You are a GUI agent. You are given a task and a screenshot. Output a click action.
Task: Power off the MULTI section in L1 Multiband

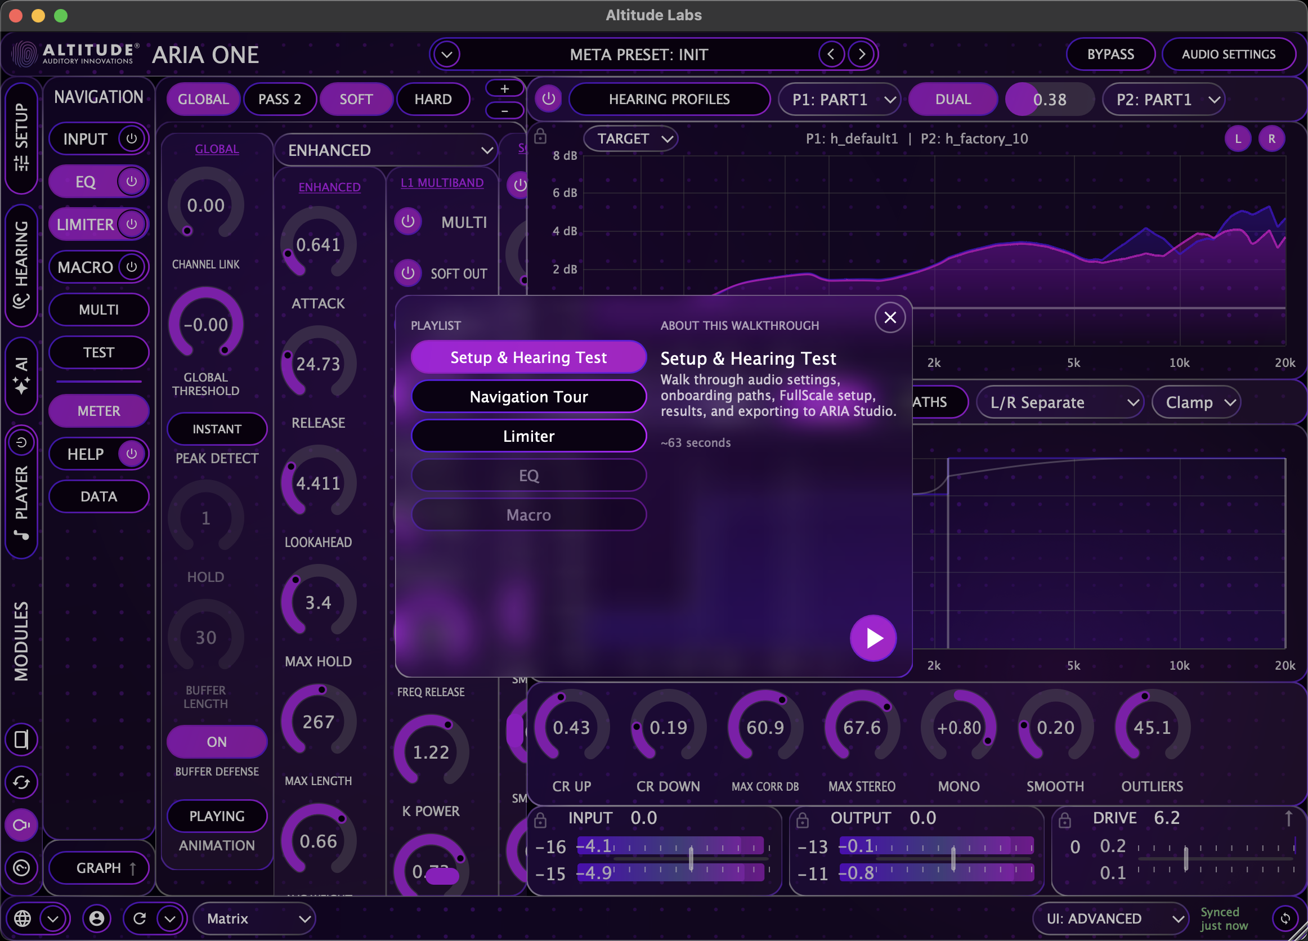tap(407, 222)
